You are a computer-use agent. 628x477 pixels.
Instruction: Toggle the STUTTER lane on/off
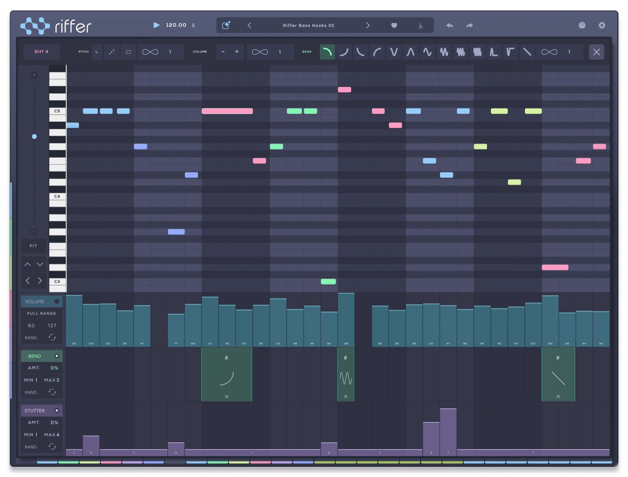click(57, 411)
